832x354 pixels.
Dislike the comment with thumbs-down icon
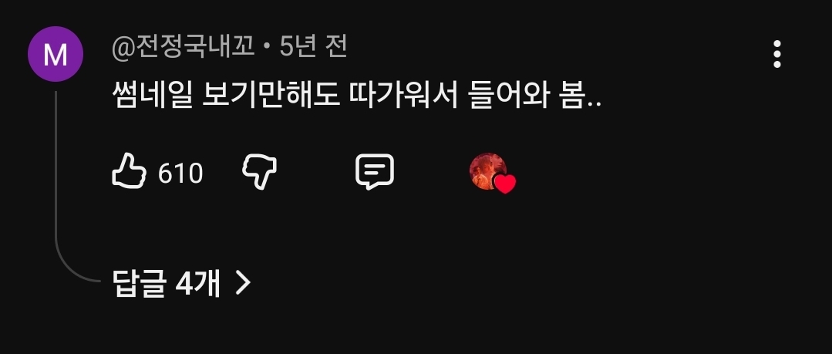pyautogui.click(x=259, y=171)
